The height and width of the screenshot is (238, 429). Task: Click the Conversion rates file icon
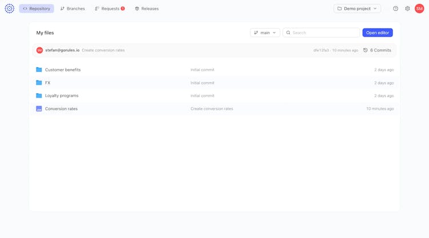pyautogui.click(x=39, y=108)
